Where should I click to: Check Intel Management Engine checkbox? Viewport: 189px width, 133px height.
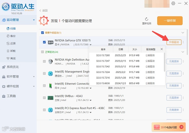[x=44, y=74]
